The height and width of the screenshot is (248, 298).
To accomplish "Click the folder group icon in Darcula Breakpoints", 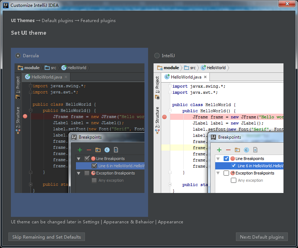I will pos(98,150).
